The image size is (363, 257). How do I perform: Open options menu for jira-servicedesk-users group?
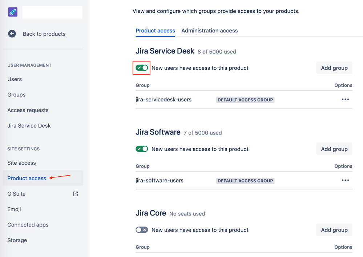(345, 100)
